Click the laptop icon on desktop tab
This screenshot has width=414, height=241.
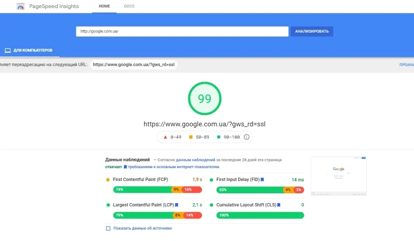(8, 50)
